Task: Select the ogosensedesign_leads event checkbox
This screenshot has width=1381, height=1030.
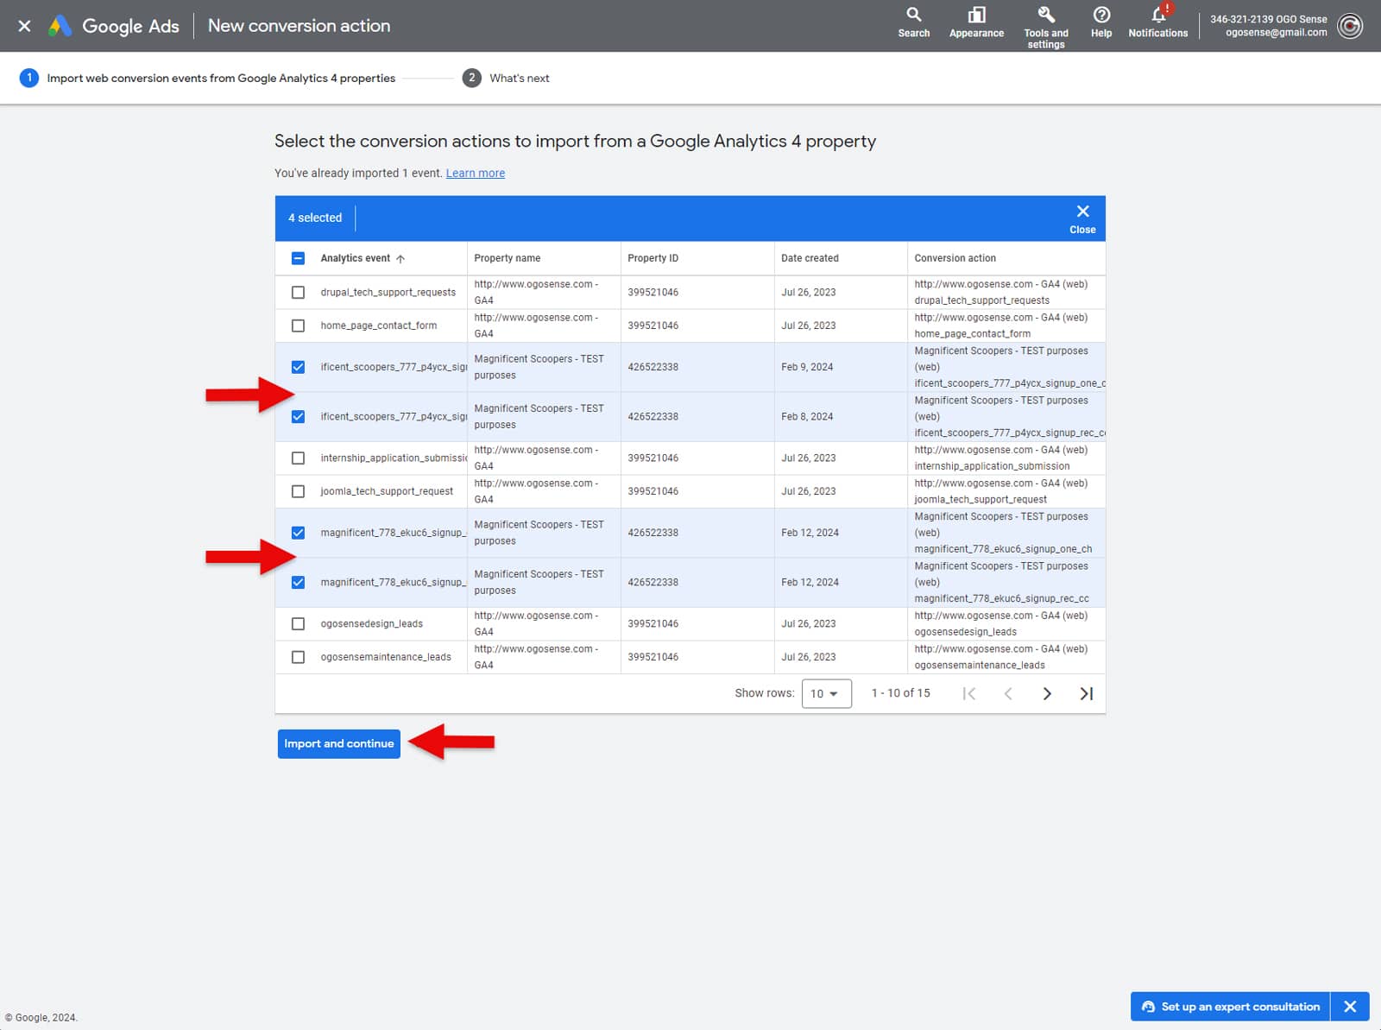Action: pos(299,623)
